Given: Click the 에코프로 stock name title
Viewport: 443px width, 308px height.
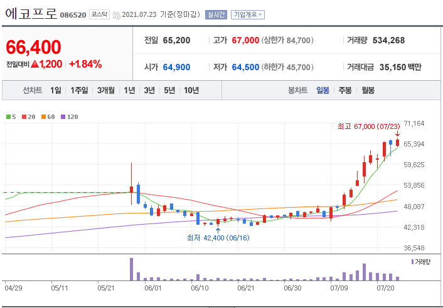Looking at the screenshot, I should [31, 13].
